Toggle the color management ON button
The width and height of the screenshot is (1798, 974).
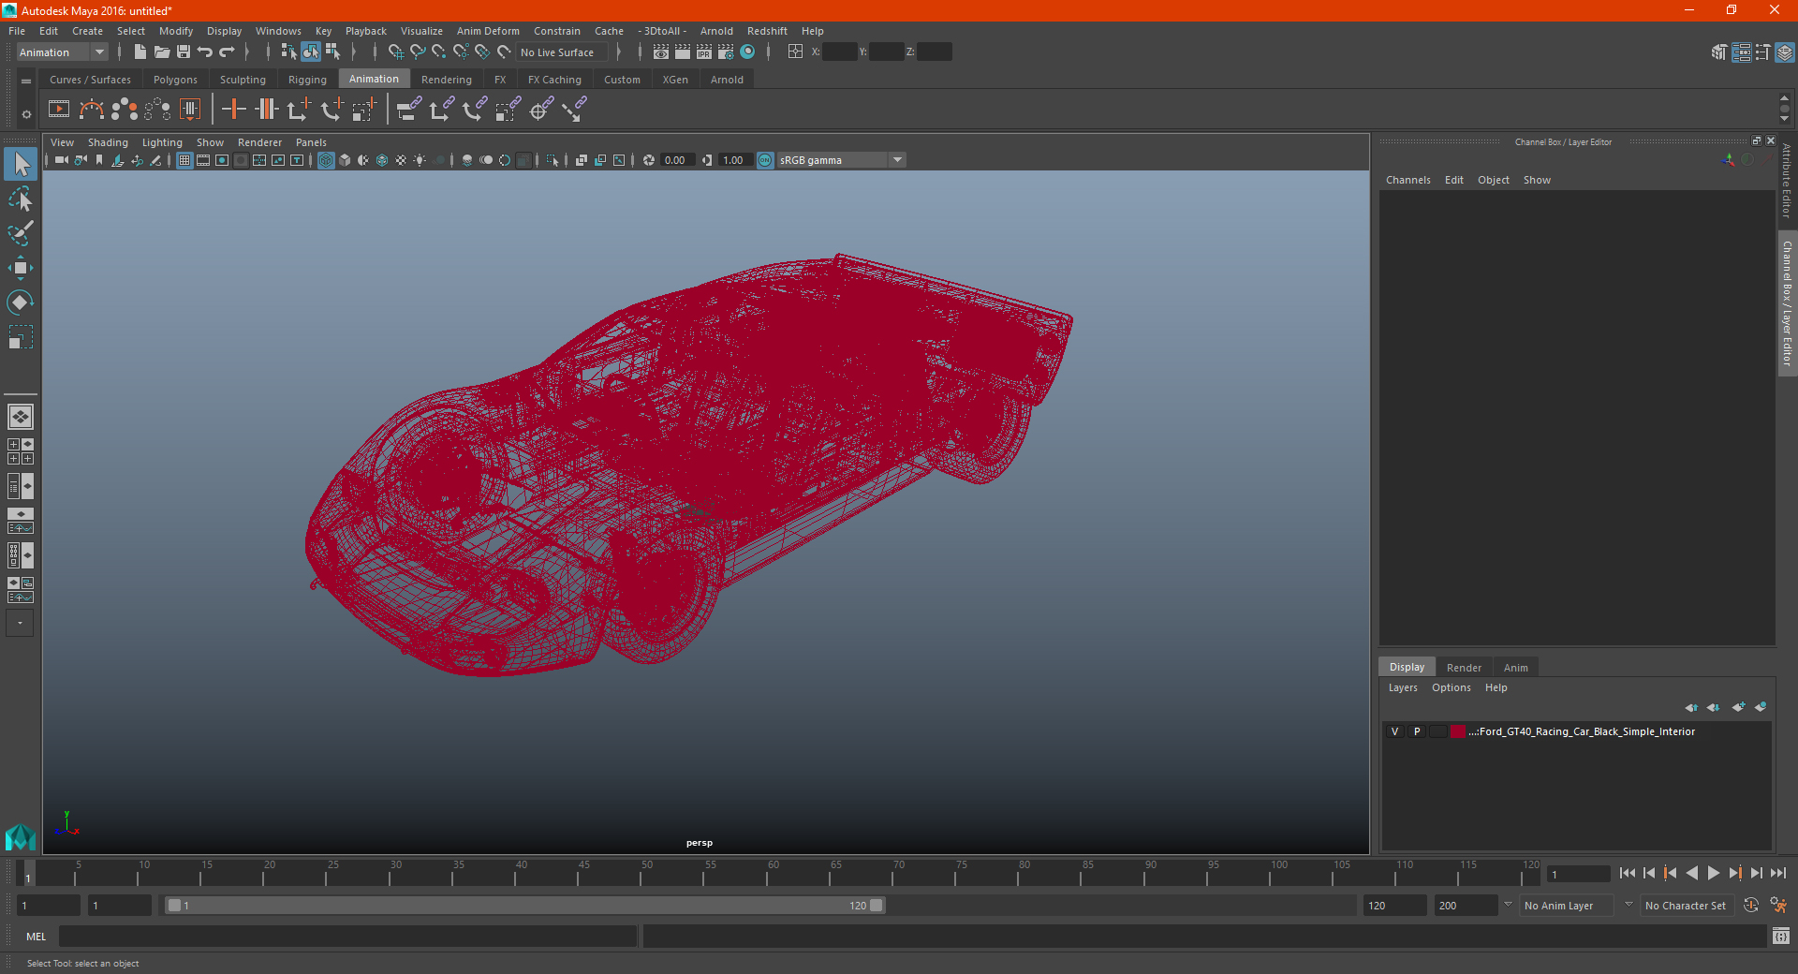[765, 160]
